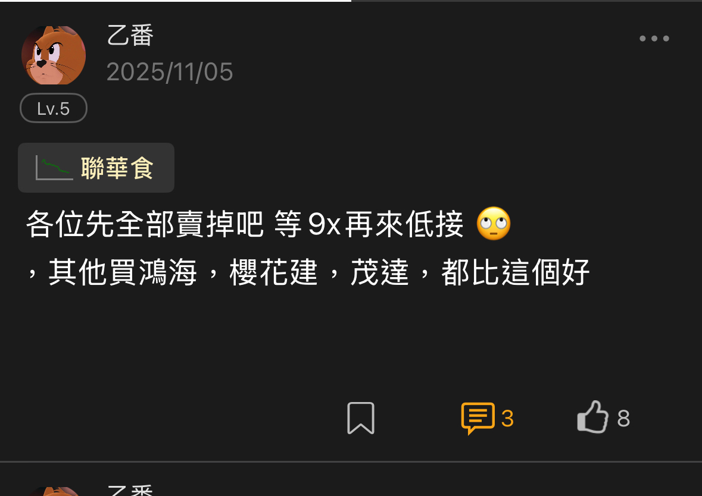Click the word 櫻花建 in the post

274,272
